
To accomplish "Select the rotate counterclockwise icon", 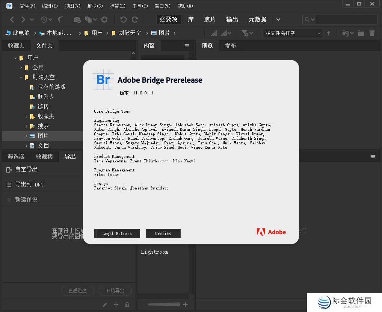I will (x=123, y=19).
